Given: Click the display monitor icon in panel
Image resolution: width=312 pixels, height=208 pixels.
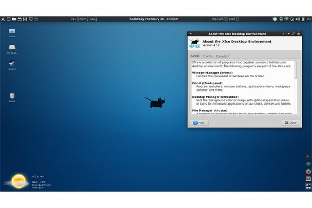Looking at the screenshot, I should coord(31,19).
